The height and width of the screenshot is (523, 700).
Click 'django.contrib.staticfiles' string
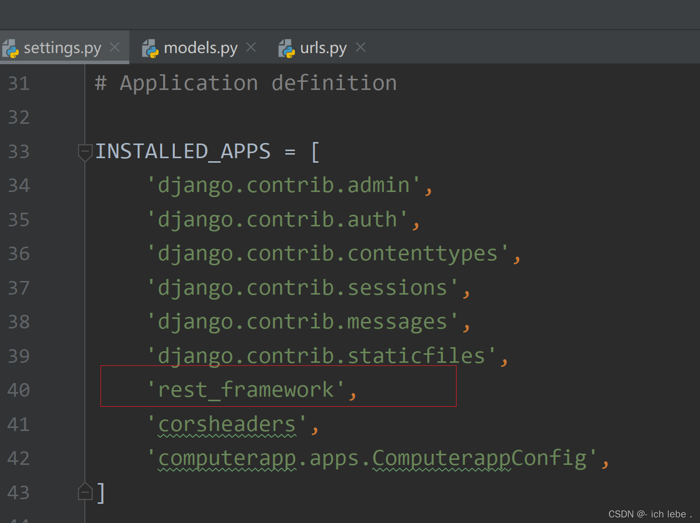tap(321, 356)
